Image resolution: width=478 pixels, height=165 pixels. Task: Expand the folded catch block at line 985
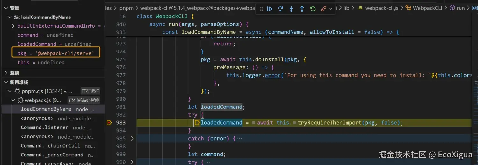click(x=132, y=138)
